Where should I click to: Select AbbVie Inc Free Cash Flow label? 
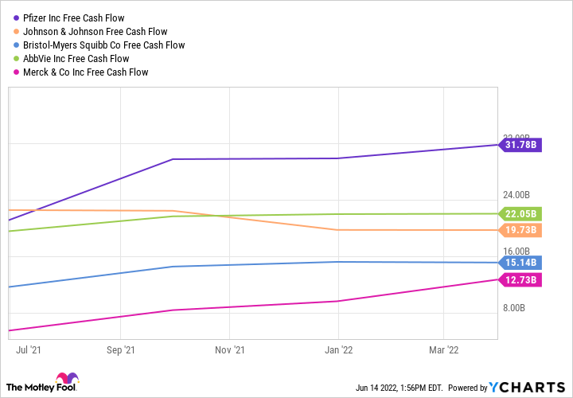(x=76, y=59)
